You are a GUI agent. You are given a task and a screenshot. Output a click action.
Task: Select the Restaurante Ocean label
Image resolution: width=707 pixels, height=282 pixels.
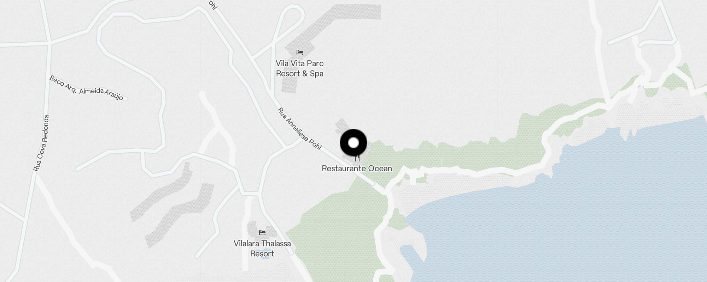click(x=357, y=168)
